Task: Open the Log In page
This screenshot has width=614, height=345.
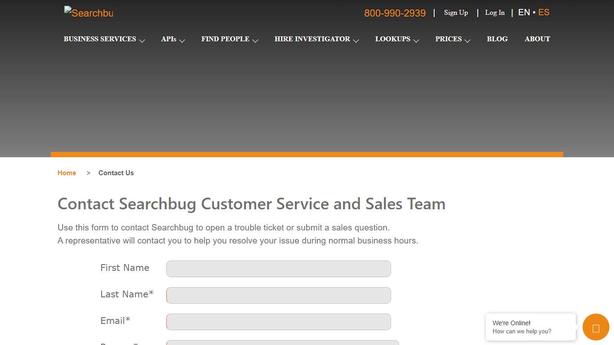Action: [494, 13]
